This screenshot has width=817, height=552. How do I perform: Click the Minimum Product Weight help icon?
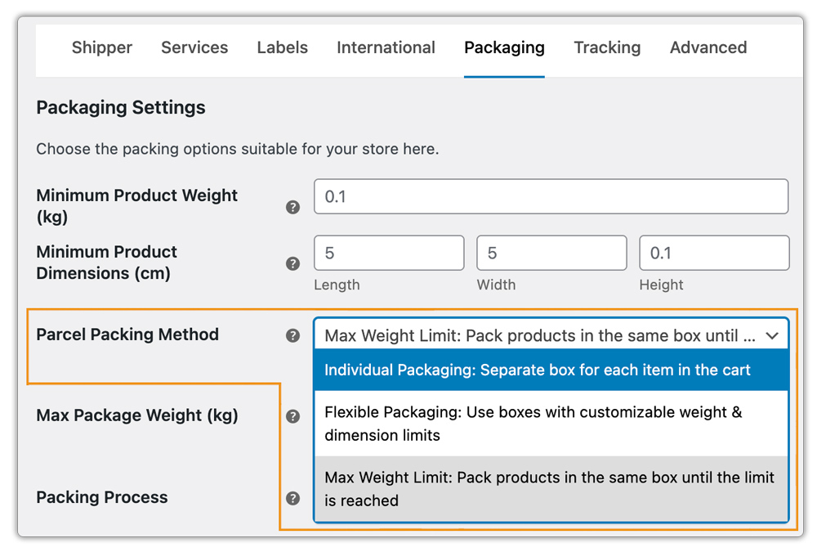click(x=292, y=208)
